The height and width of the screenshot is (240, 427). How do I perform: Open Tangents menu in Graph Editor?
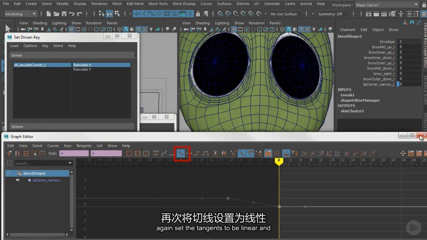pos(84,145)
